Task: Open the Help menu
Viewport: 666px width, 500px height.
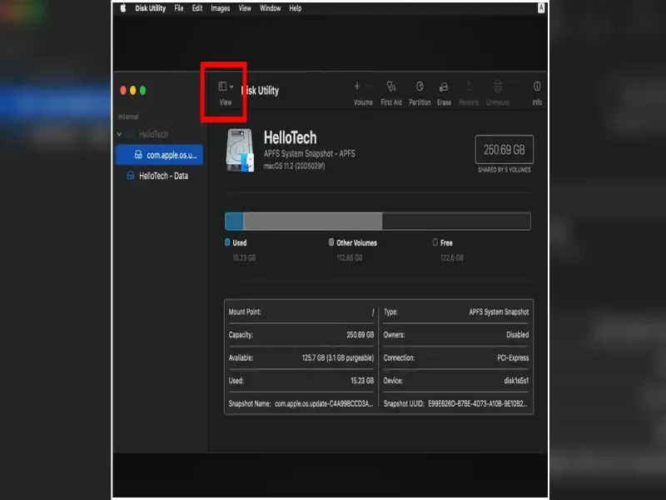Action: pos(296,8)
